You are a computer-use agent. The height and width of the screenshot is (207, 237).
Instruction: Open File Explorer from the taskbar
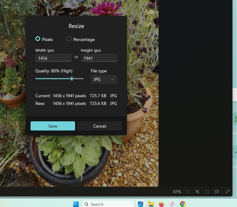151,204
